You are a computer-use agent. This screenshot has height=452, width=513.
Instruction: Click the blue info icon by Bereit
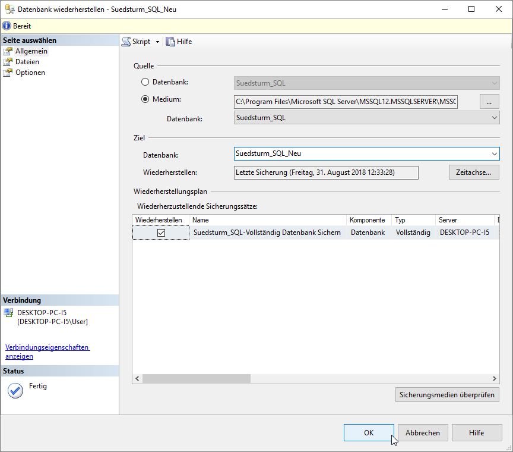pos(7,26)
